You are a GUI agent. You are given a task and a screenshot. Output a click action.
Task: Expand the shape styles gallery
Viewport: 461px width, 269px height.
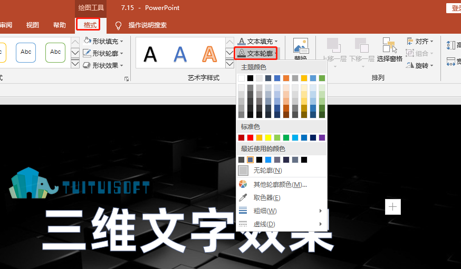click(75, 64)
